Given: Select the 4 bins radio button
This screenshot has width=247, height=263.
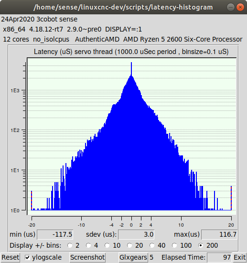Looking at the screenshot, I should tap(88, 245).
